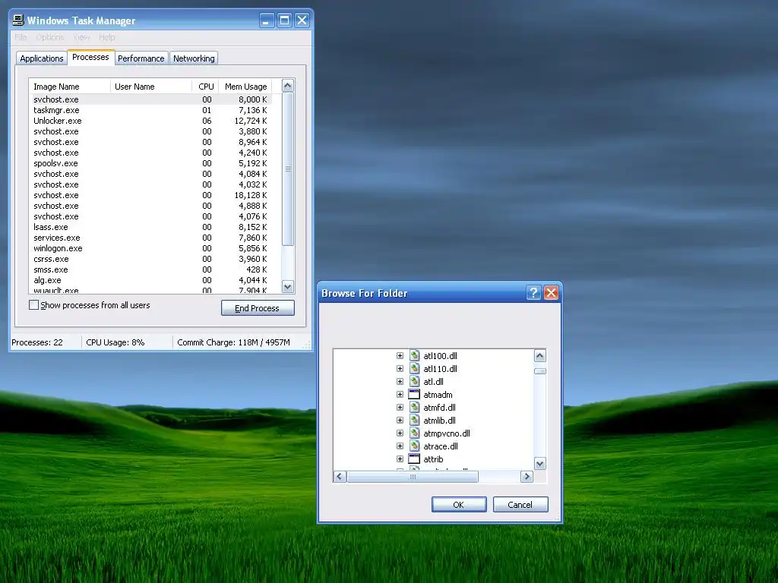
Task: Click the End Process button
Action: 258,308
